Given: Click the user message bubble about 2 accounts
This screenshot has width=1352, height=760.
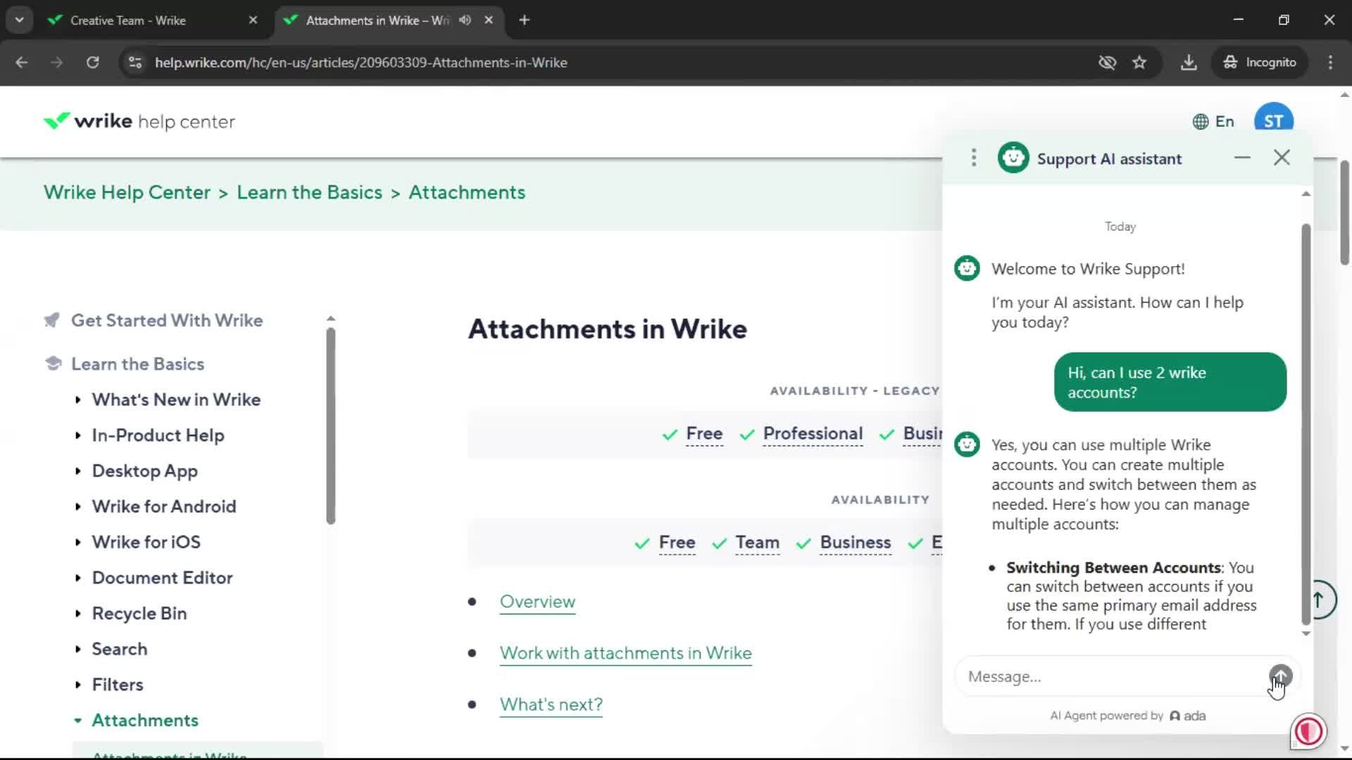Looking at the screenshot, I should pos(1170,383).
